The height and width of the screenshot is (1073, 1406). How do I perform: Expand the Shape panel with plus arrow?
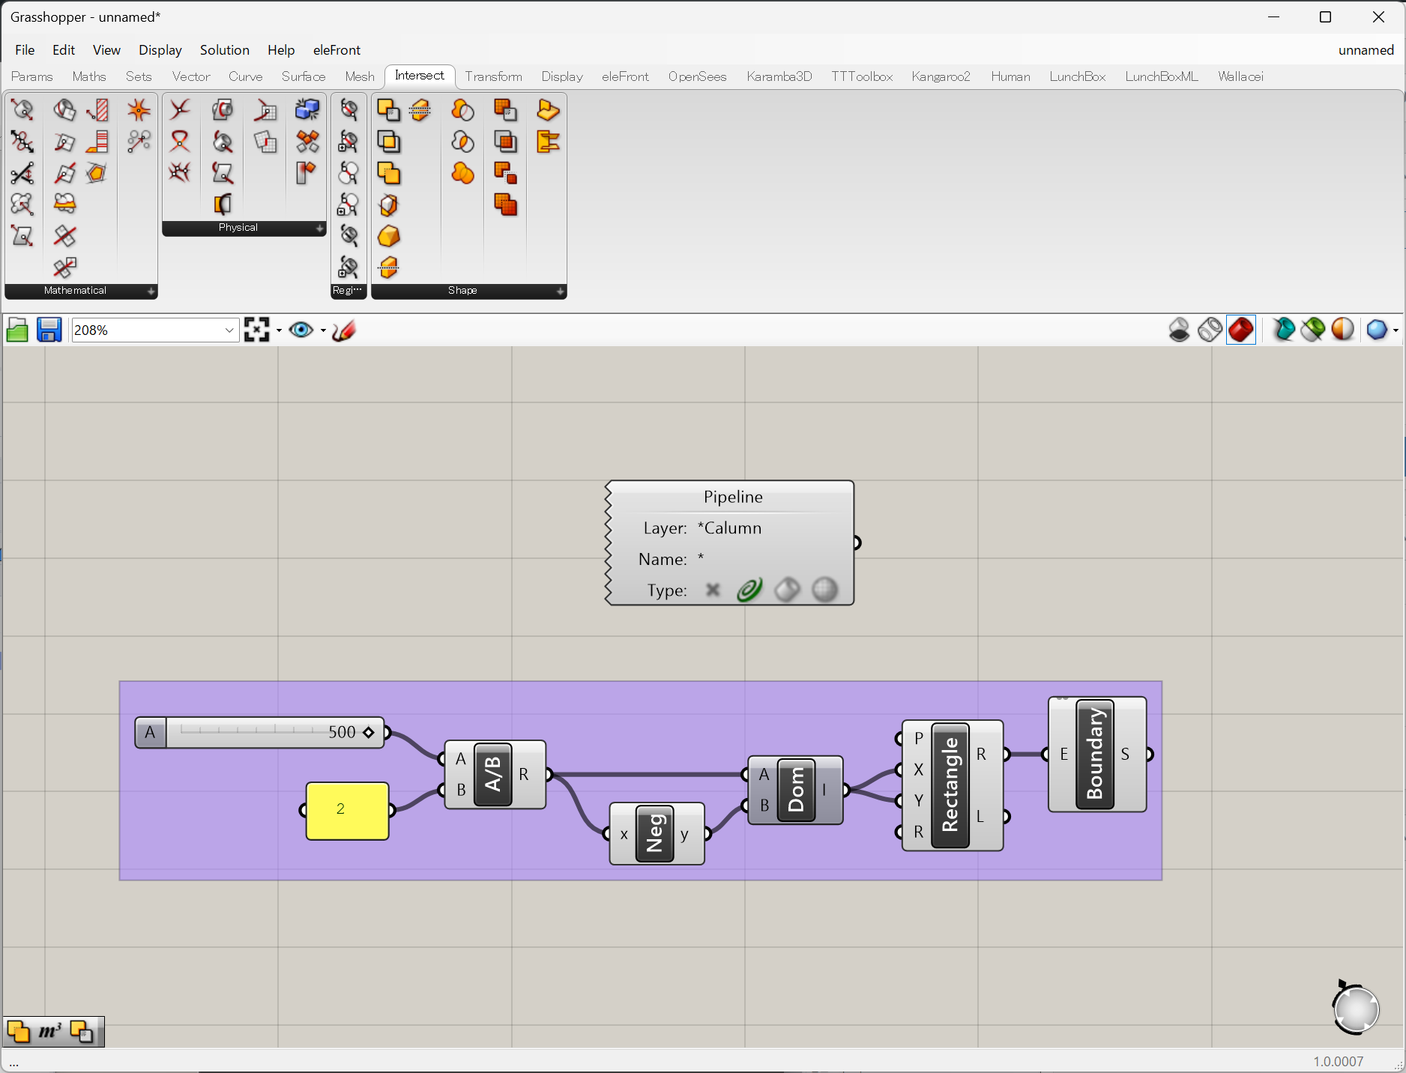(x=560, y=291)
